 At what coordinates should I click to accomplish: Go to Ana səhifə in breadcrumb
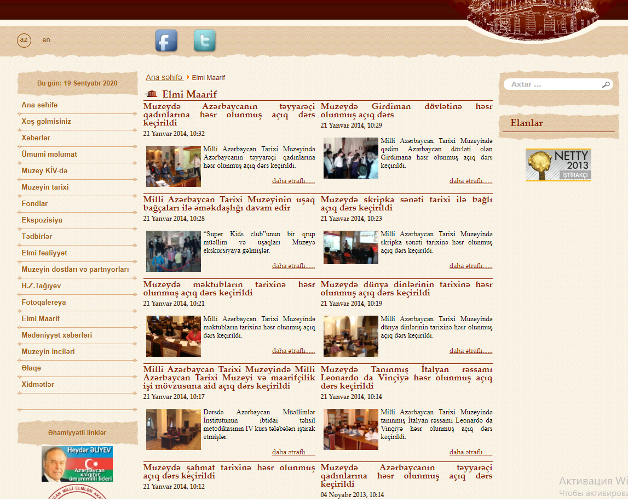[164, 77]
